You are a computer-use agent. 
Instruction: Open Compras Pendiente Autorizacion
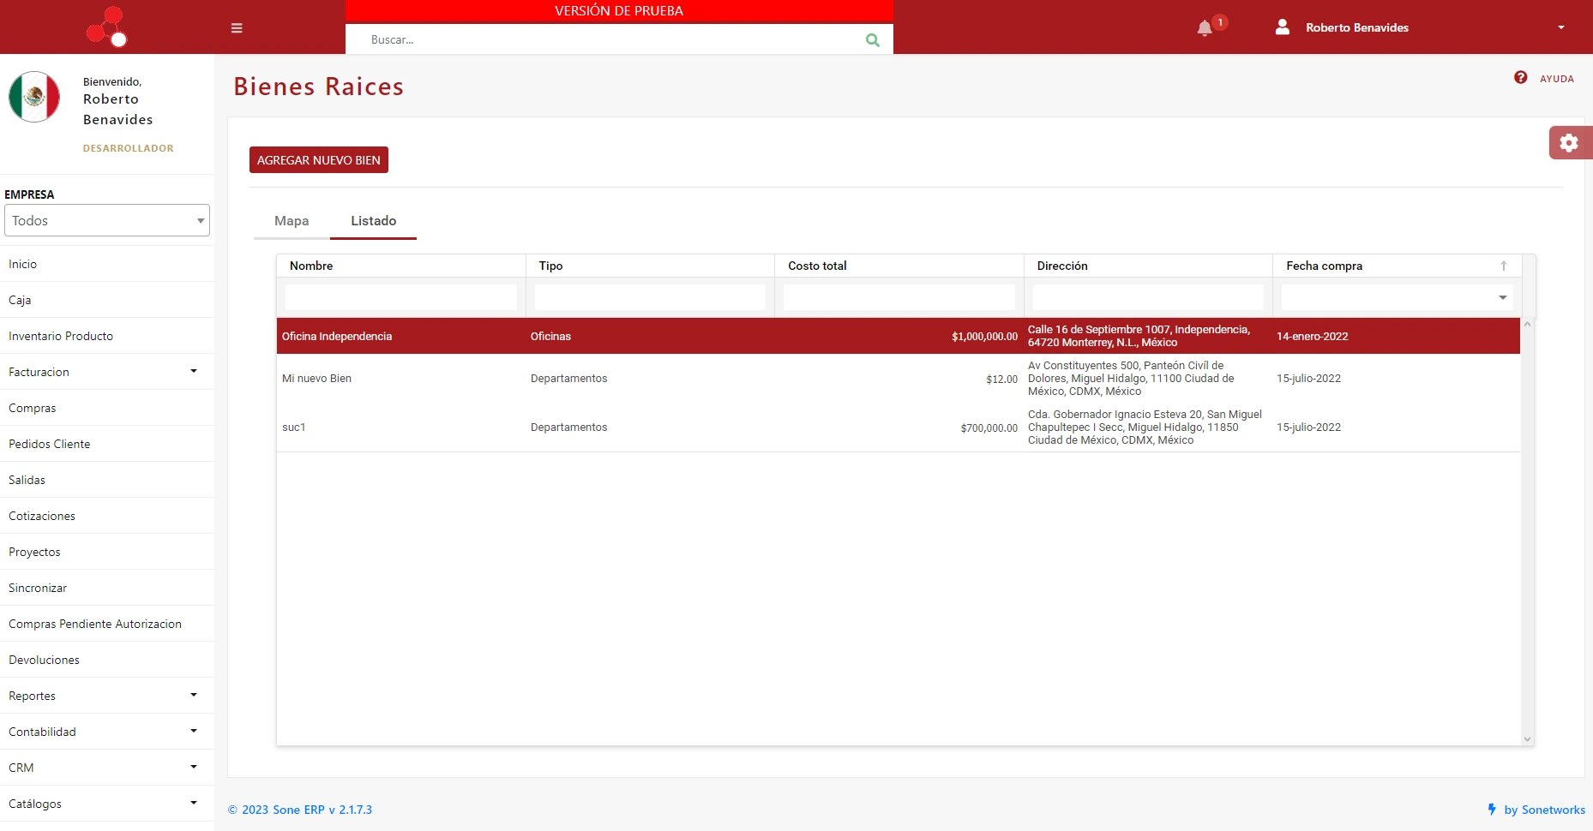[107, 624]
